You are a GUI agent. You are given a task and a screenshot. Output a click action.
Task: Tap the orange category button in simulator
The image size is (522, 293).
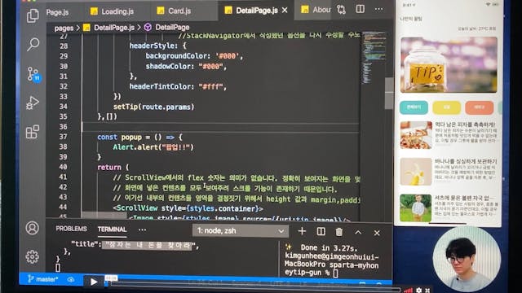[x=479, y=107]
